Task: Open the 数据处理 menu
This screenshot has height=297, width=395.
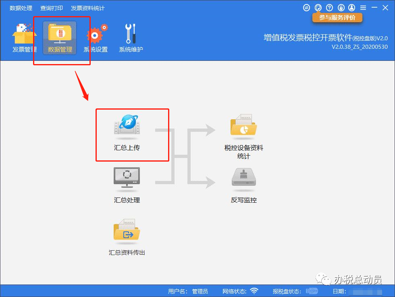Action: pos(21,8)
